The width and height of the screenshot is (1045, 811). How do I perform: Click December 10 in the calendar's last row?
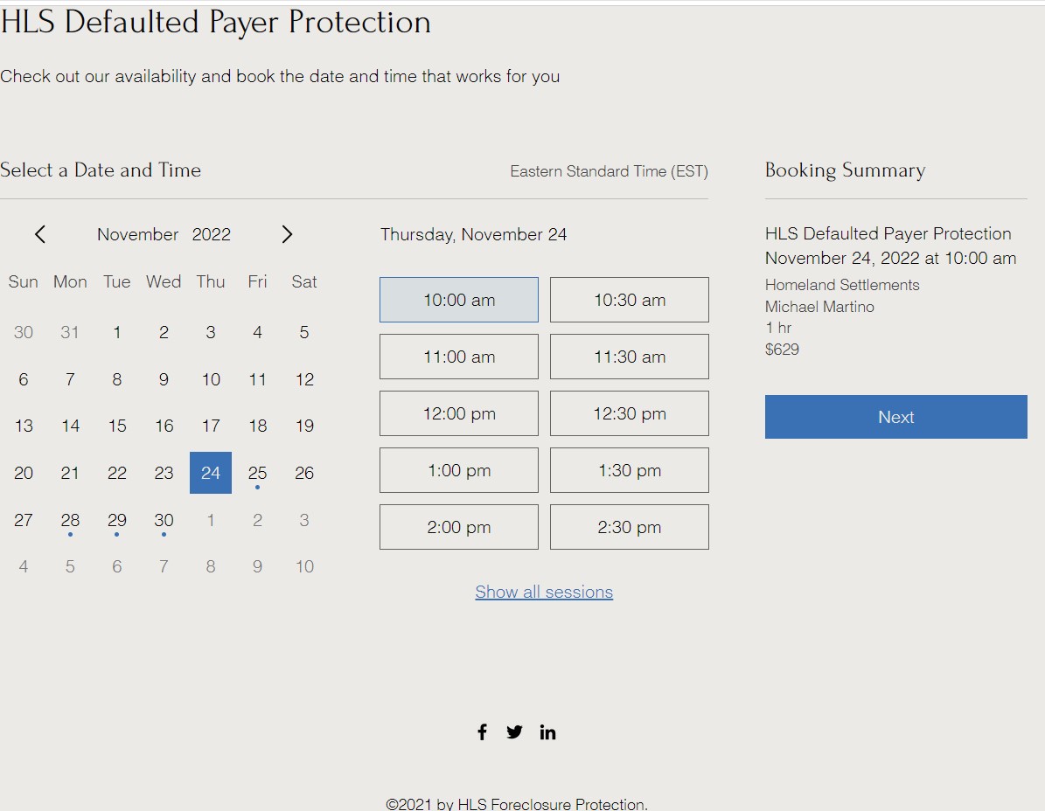tap(304, 566)
